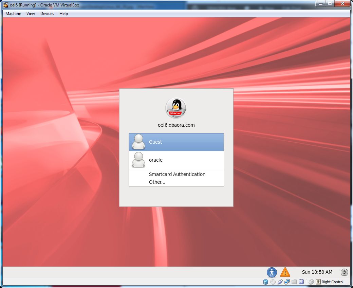This screenshot has height=288, width=353.
Task: Open the Help menu
Action: (x=63, y=14)
